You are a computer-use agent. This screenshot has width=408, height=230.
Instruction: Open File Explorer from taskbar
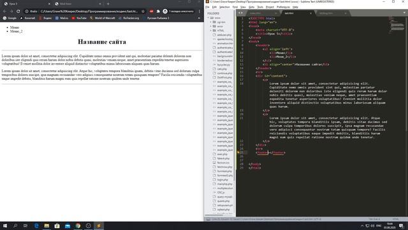pos(47,226)
